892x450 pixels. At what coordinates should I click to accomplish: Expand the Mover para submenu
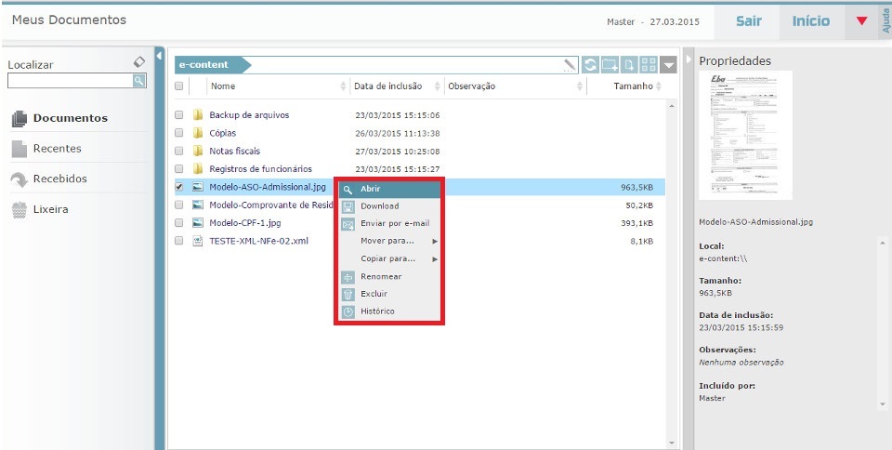point(388,241)
